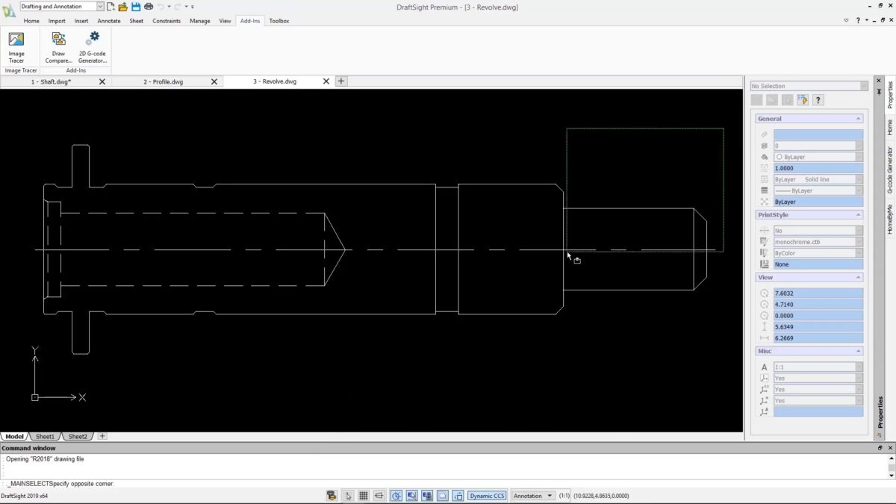Switch to the 1 - Shaft.dwg document tab

[x=51, y=81]
